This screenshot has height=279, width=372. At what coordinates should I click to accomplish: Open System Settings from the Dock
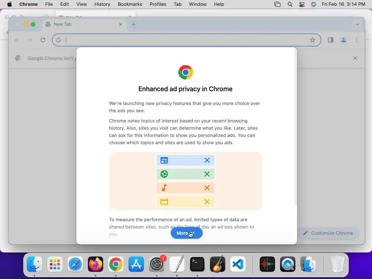tap(157, 264)
